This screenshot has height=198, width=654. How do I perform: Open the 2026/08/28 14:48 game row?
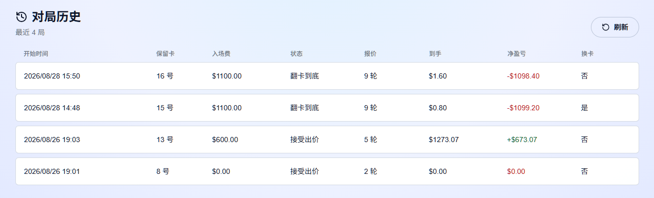point(327,108)
